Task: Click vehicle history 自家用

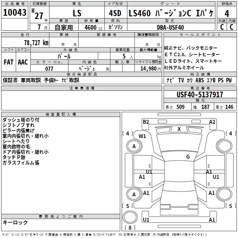Action: coord(64,27)
